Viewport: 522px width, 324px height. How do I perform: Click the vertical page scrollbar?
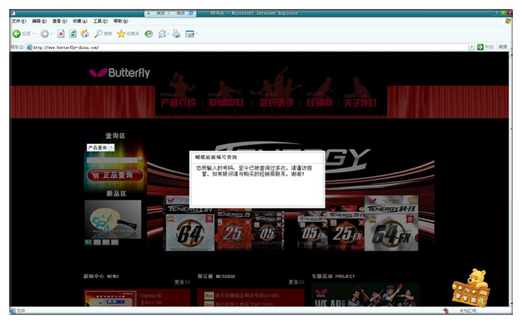(x=511, y=179)
